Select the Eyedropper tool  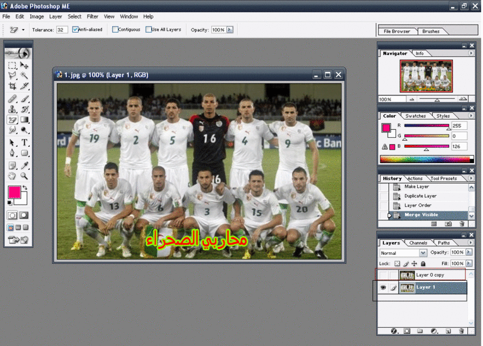(24, 166)
